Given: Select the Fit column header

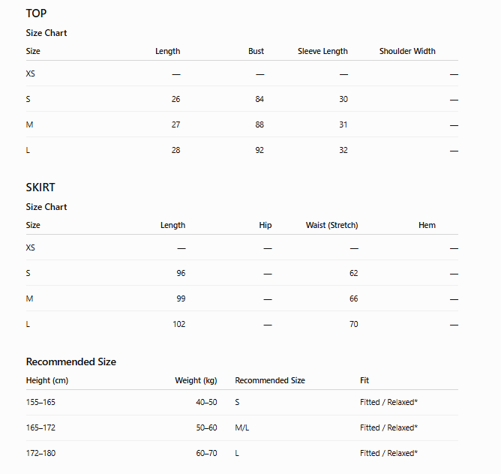Looking at the screenshot, I should [x=364, y=380].
